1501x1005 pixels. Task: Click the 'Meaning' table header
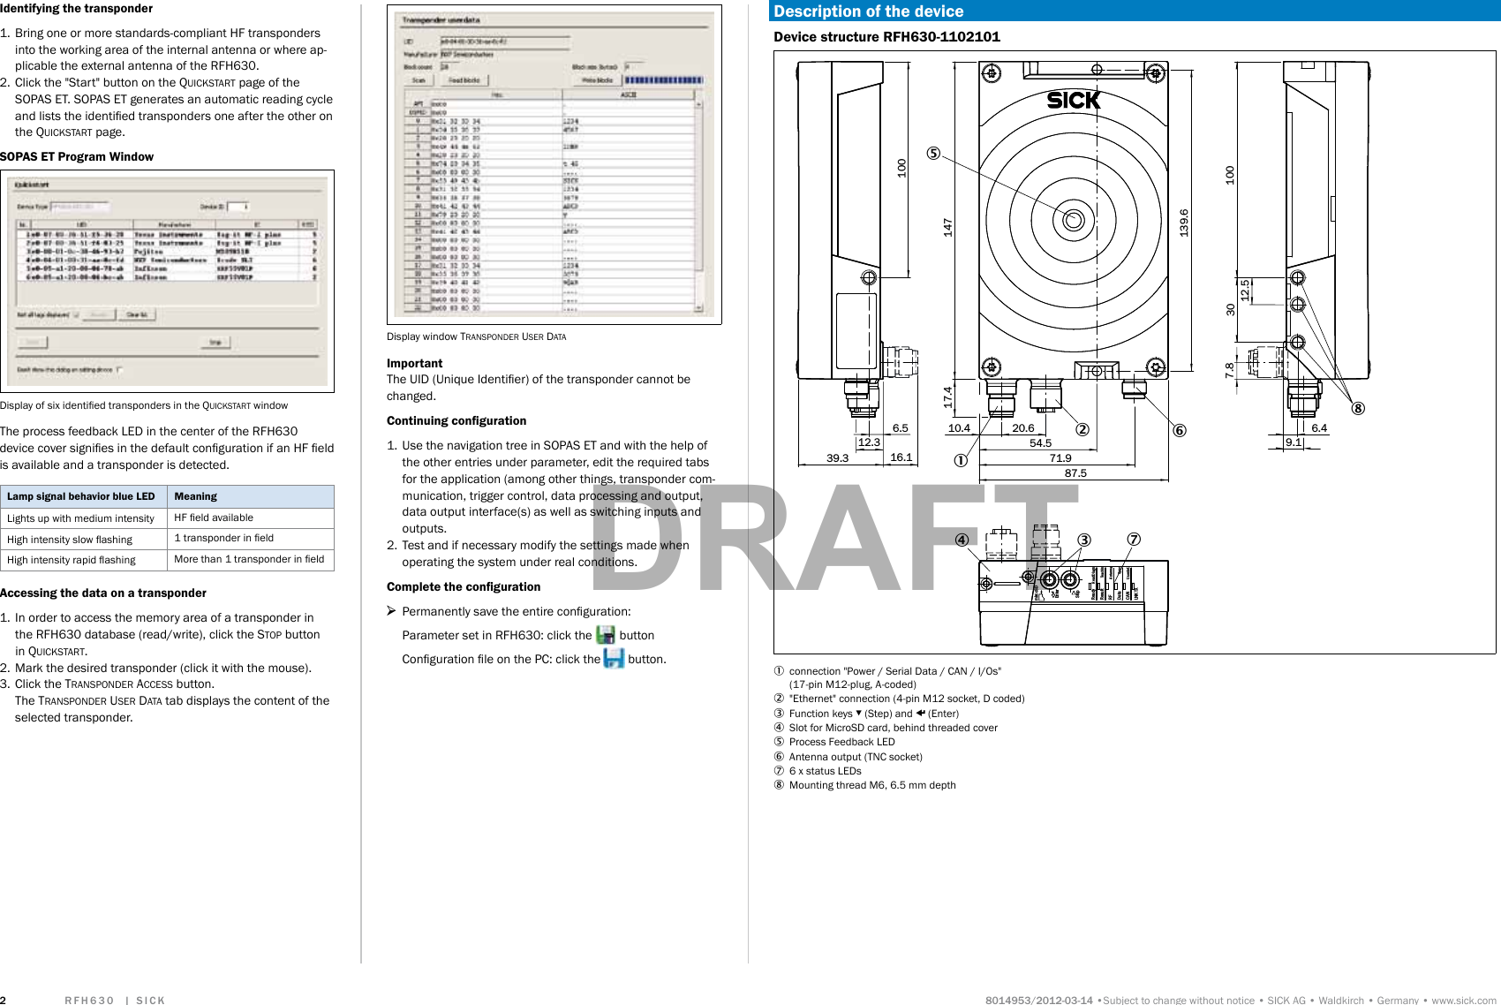[x=251, y=496]
